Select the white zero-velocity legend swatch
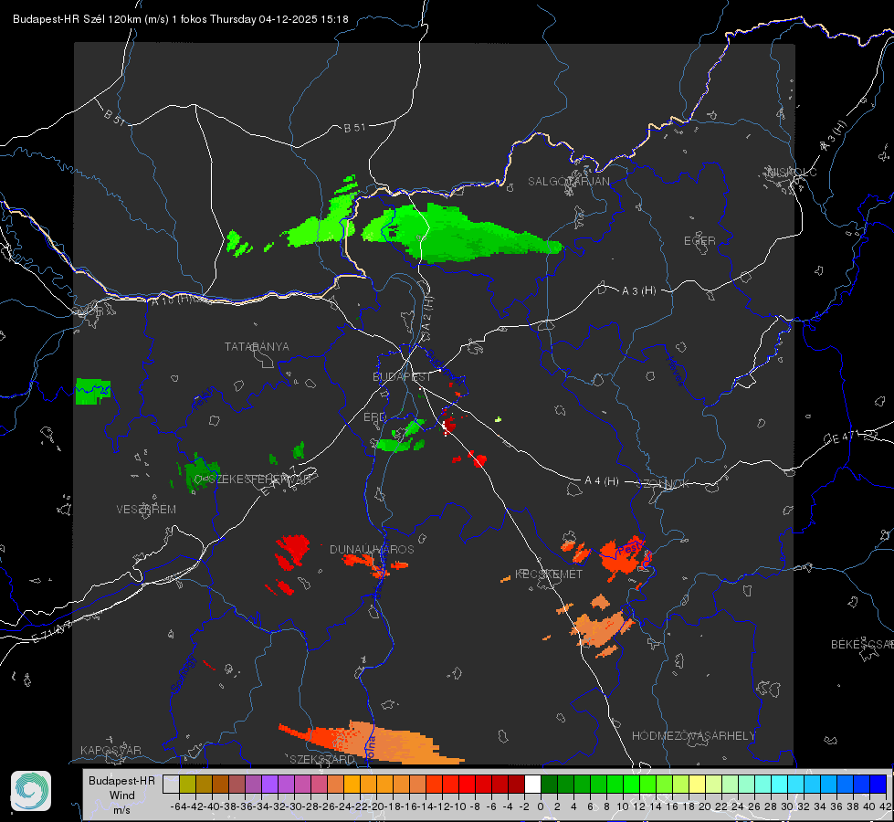The width and height of the screenshot is (894, 822). click(x=532, y=784)
